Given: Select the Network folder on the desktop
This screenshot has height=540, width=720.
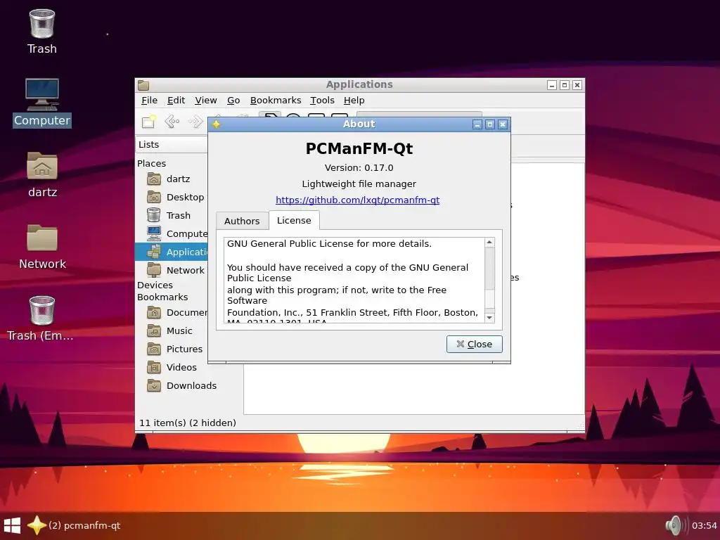Looking at the screenshot, I should click(x=42, y=247).
